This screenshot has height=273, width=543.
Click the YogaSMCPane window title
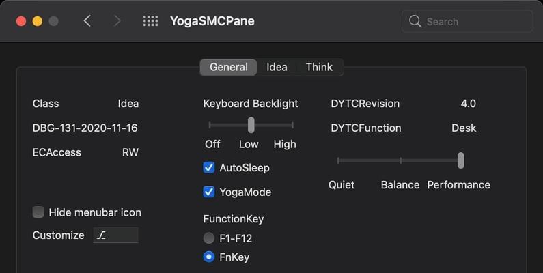[212, 21]
